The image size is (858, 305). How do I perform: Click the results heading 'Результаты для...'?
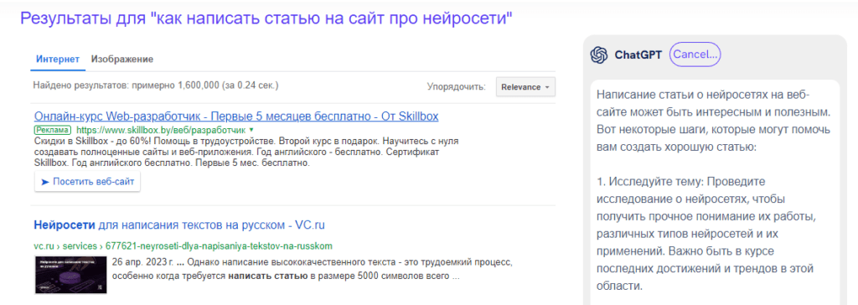pos(266,18)
